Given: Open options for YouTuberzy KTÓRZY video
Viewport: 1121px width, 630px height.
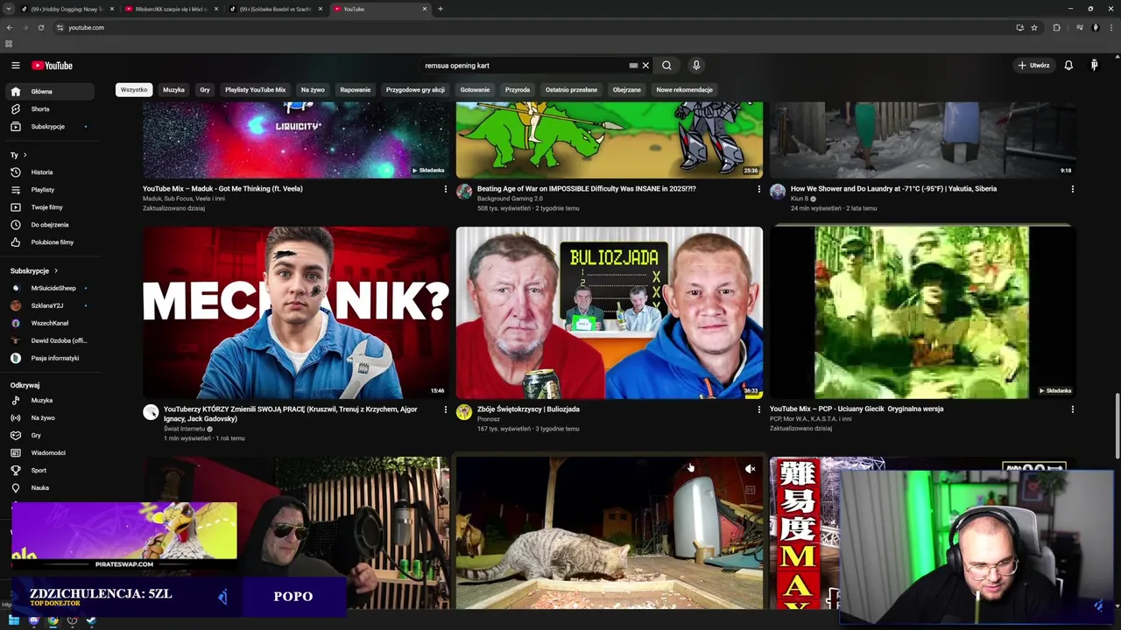Looking at the screenshot, I should coord(445,409).
